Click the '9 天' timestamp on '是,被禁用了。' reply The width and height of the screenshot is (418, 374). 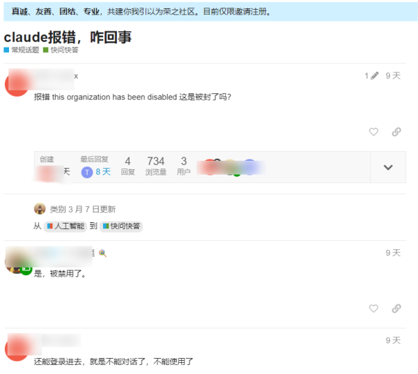pyautogui.click(x=393, y=253)
